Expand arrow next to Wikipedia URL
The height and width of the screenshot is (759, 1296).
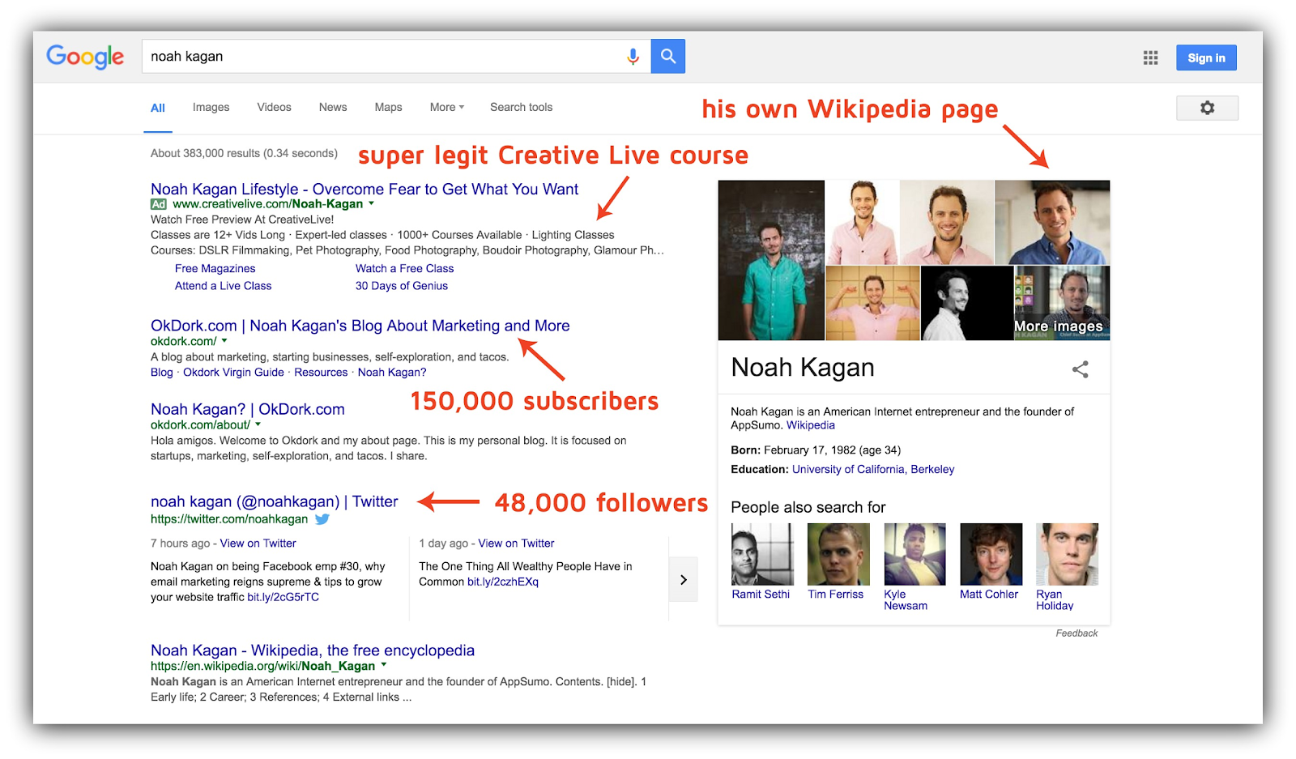coord(384,665)
